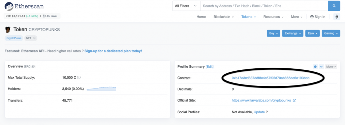The image size is (345, 125).
Task: Focus the address search input field
Action: tap(264, 6)
